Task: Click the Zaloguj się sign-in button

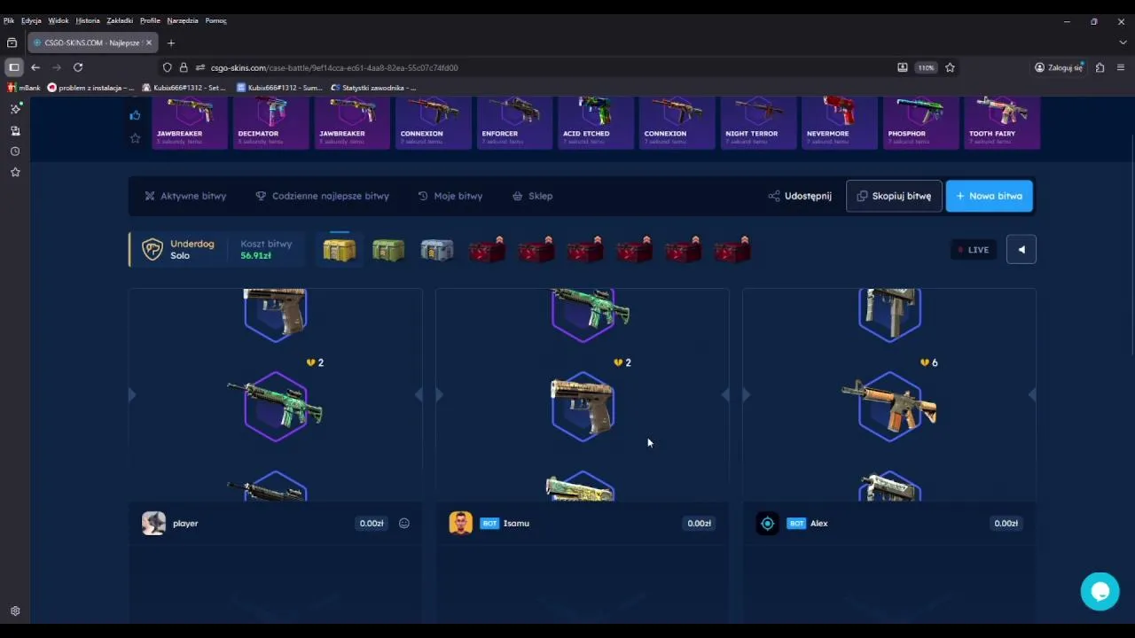Action: [x=1059, y=67]
